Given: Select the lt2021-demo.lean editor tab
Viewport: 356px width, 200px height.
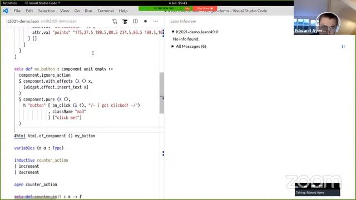Looking at the screenshot, I should point(22,21).
